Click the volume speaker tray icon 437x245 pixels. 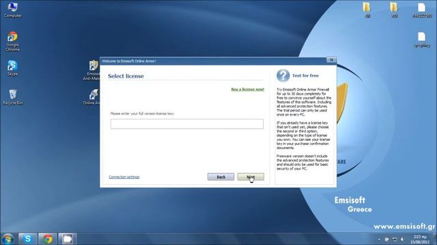point(402,239)
